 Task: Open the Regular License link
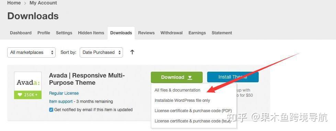[64, 93]
